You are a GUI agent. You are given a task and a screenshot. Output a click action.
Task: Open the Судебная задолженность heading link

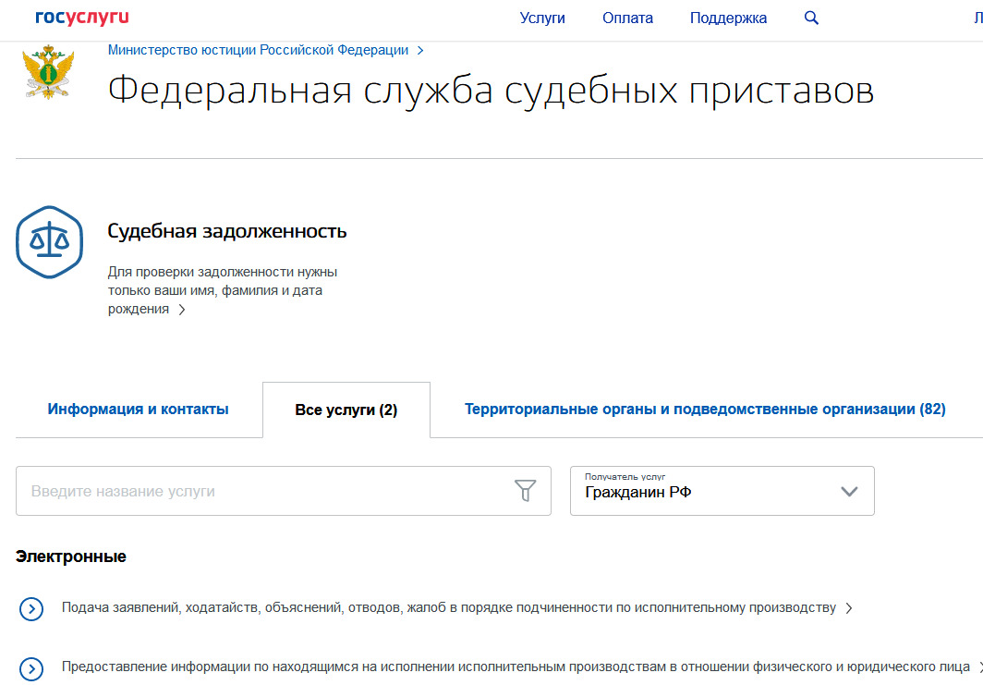pyautogui.click(x=227, y=231)
